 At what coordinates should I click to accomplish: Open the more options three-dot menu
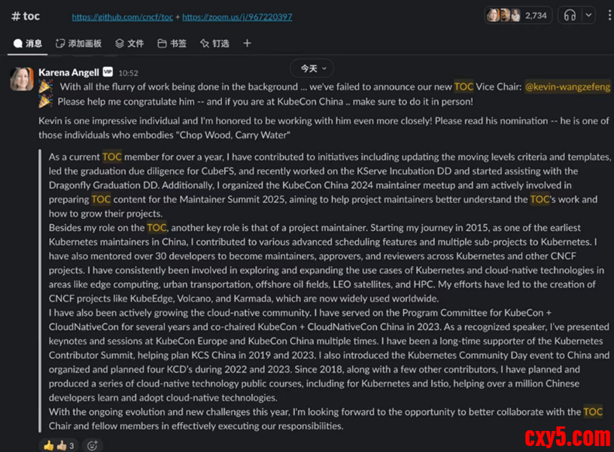pyautogui.click(x=609, y=16)
